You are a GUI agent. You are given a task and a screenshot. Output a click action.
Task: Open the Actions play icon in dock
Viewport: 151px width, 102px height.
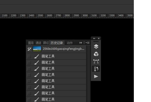coord(96,76)
